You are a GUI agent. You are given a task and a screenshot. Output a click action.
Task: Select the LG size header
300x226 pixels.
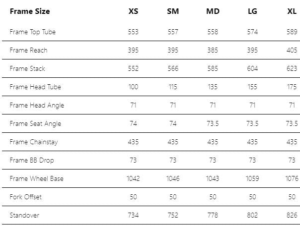pos(252,11)
